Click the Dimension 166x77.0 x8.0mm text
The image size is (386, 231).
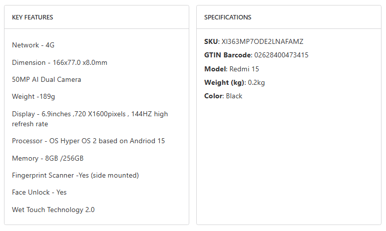click(59, 62)
